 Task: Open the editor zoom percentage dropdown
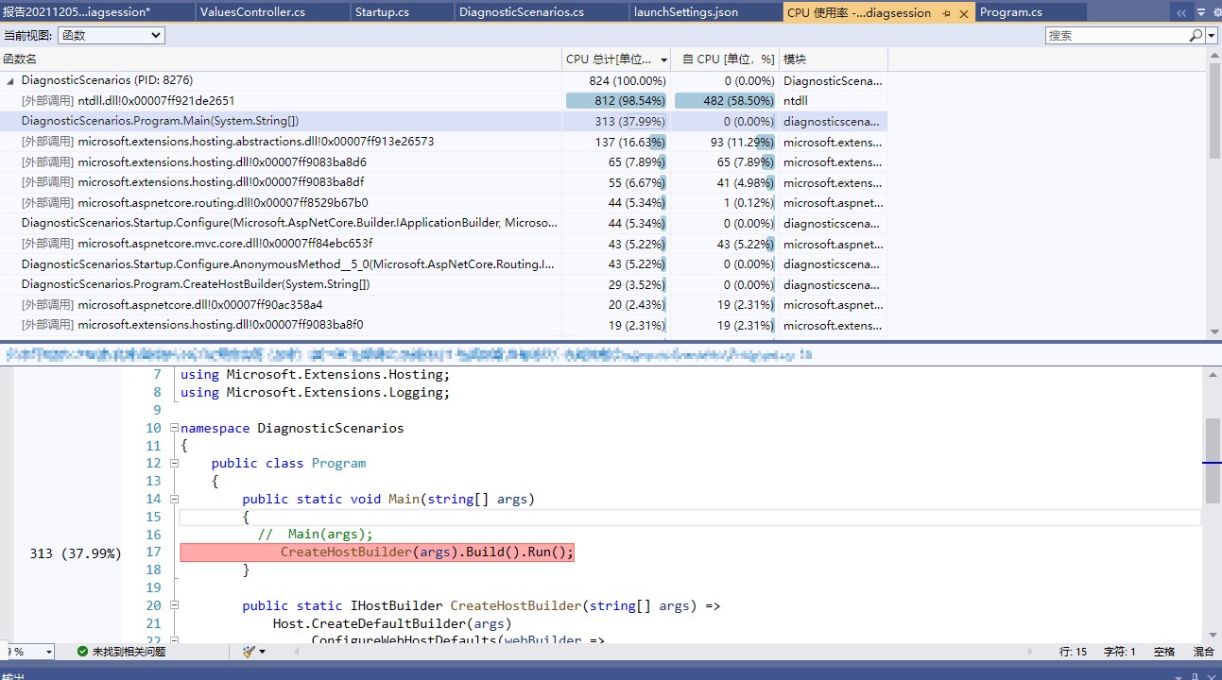49,652
